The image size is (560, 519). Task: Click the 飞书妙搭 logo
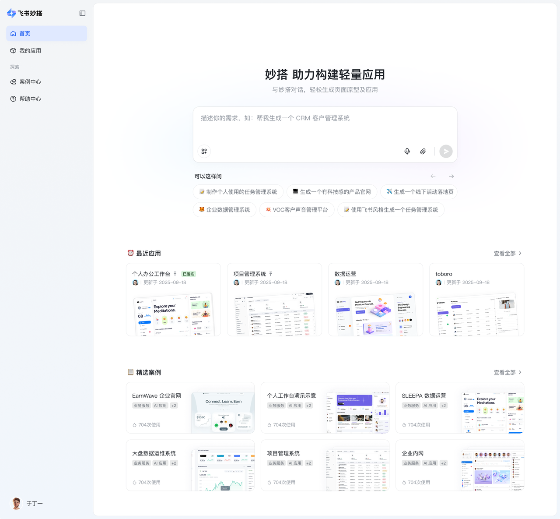tap(25, 13)
